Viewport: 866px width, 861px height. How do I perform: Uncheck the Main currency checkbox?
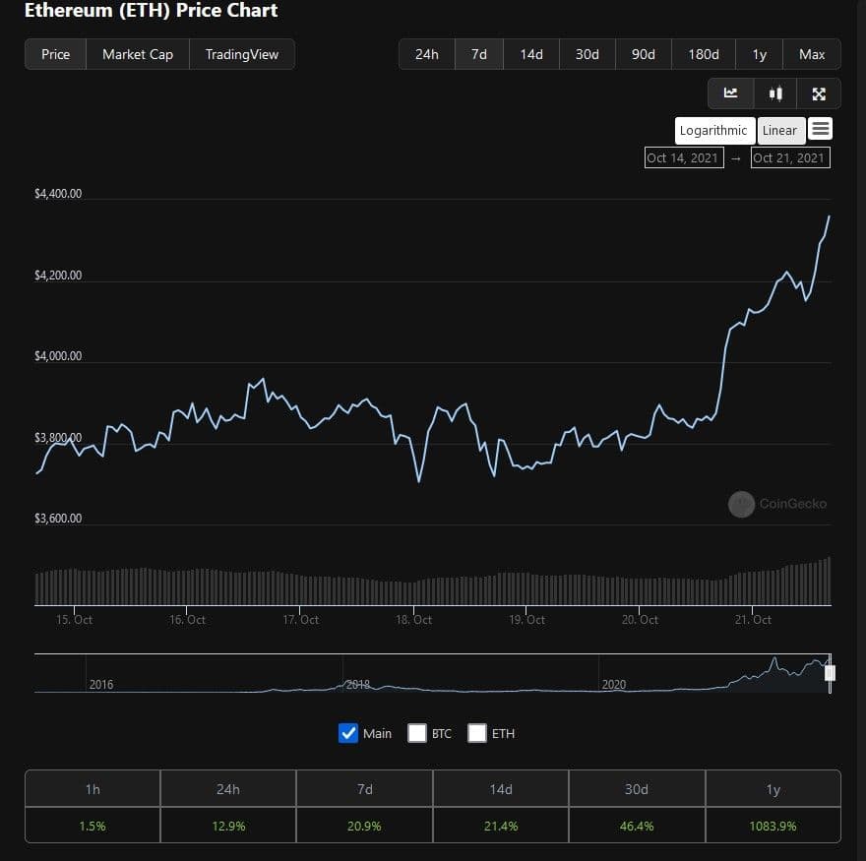[x=348, y=733]
